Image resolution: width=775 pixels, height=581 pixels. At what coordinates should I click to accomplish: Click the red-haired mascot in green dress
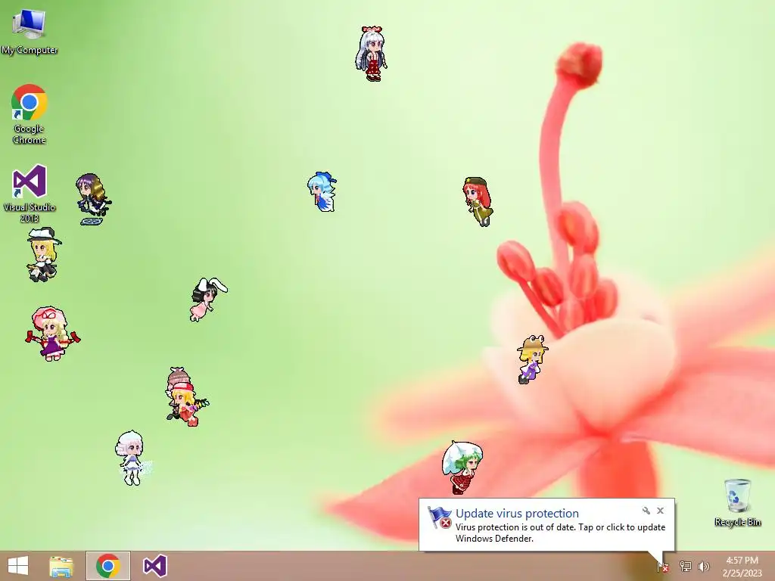(x=478, y=201)
